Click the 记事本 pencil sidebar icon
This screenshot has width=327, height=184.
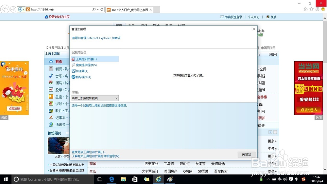(x=51, y=118)
